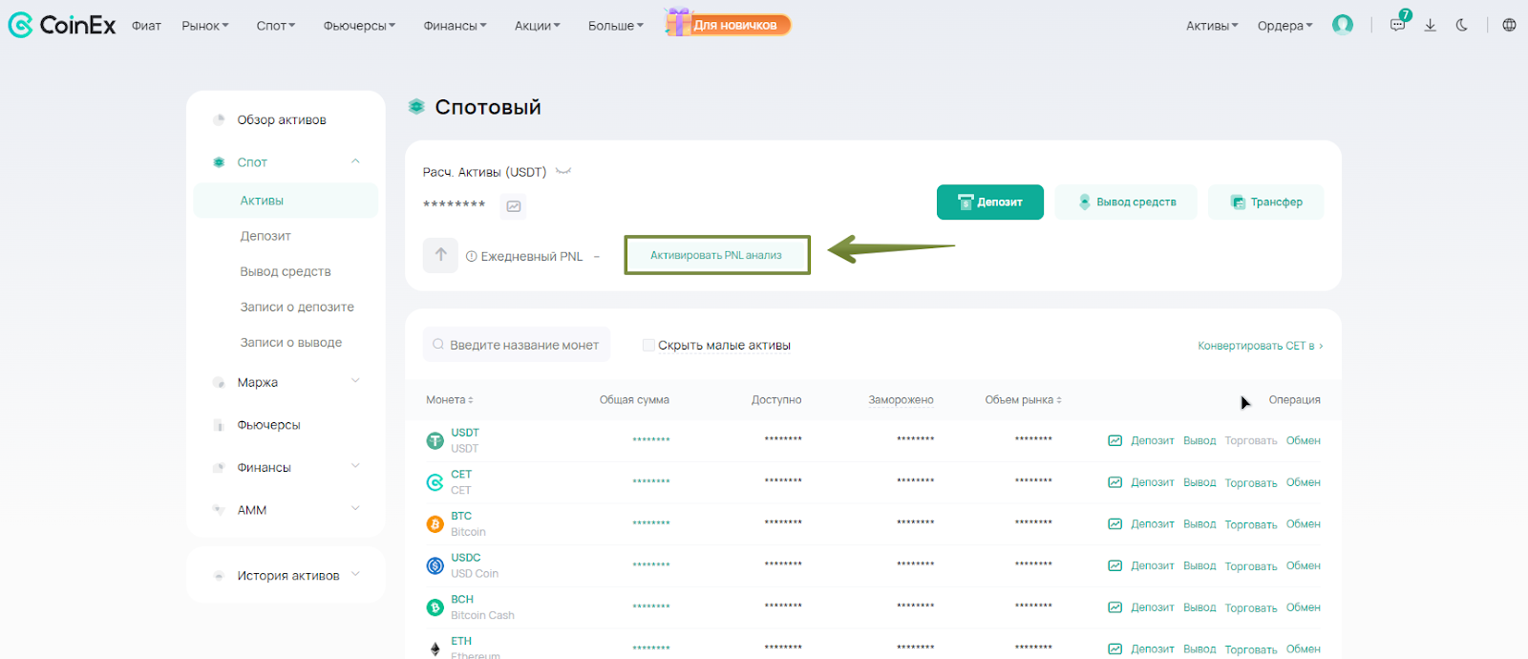This screenshot has height=659, width=1528.
Task: Click the green Депозит button
Action: pyautogui.click(x=990, y=202)
